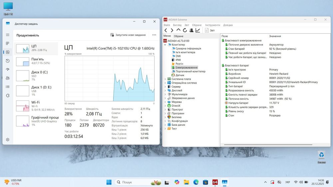This screenshot has height=187, width=333.
Task: Collapse the Комп'ютер tree node
Action: [x=165, y=45]
